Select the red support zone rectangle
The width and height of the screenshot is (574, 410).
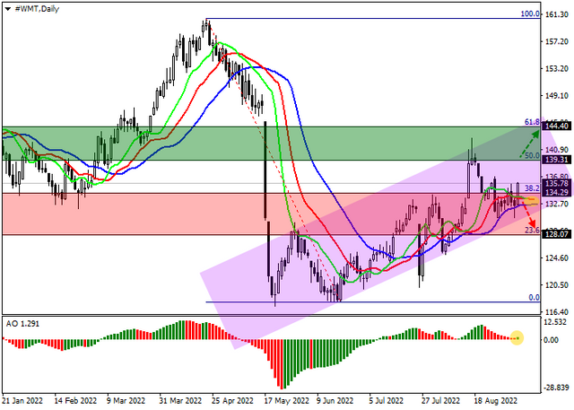click(x=271, y=214)
